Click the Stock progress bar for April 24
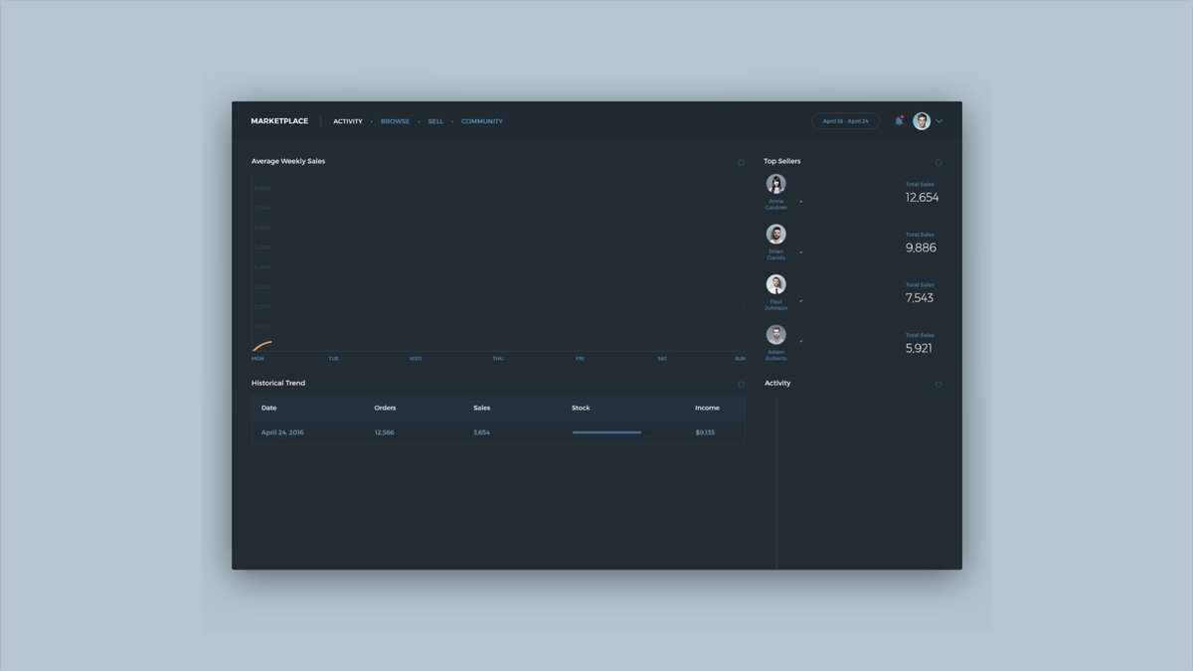This screenshot has height=671, width=1193. [x=606, y=432]
